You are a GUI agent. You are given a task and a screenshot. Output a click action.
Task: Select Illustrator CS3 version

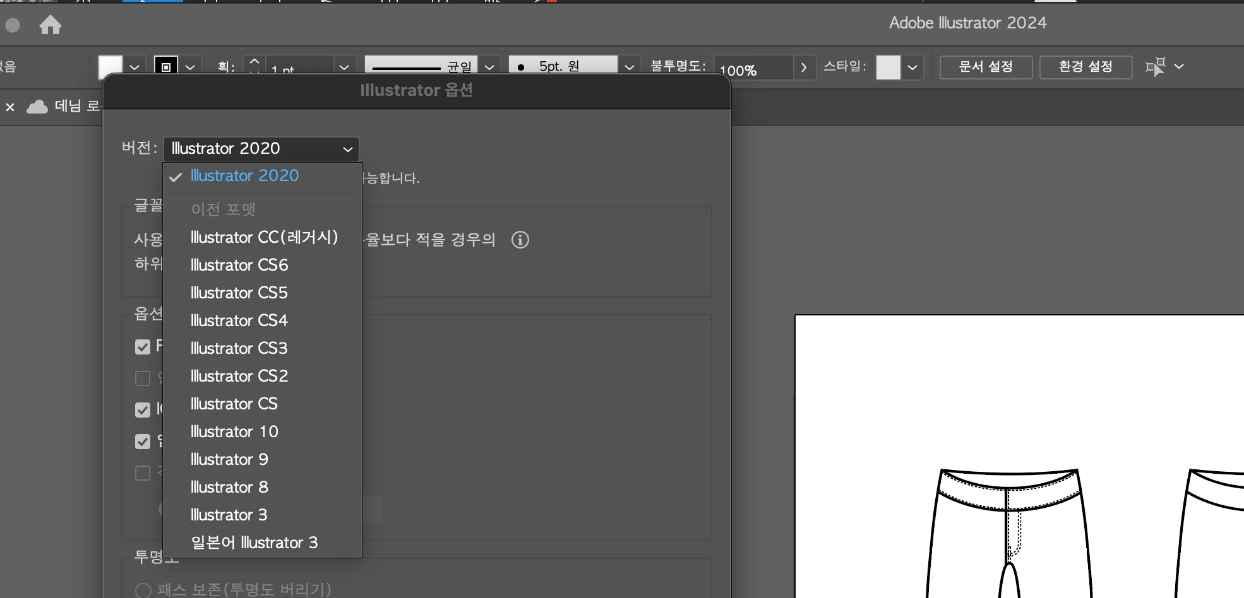point(263,348)
